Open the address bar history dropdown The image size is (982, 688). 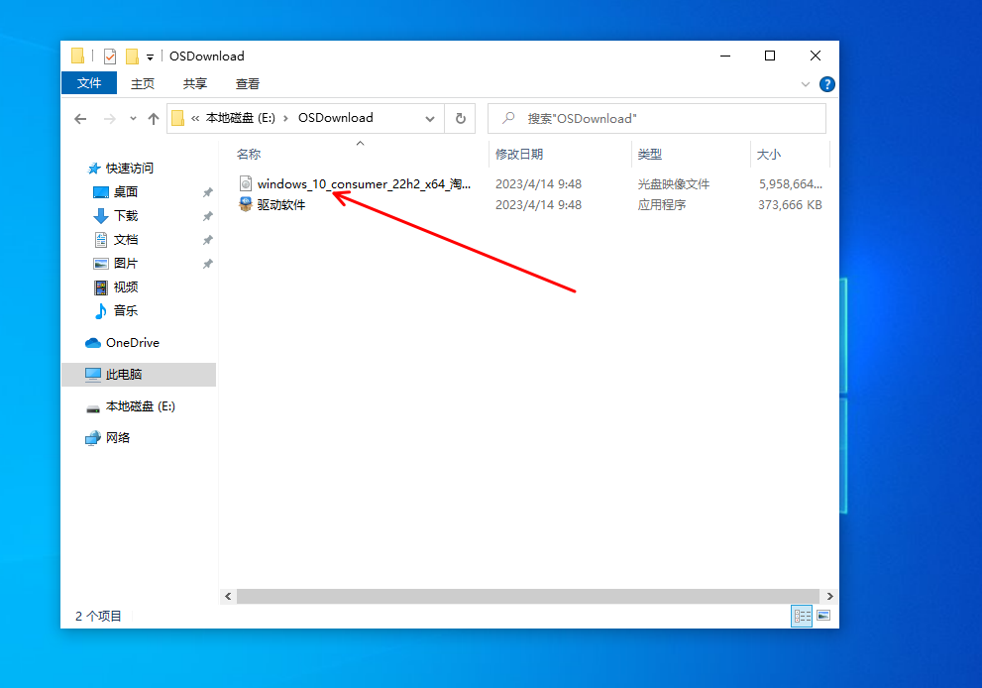pos(430,118)
